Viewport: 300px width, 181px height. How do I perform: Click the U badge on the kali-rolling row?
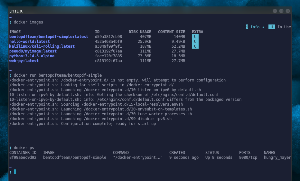(195, 46)
